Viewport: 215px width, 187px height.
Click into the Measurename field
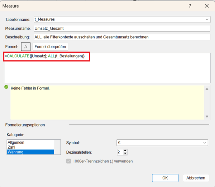(121, 28)
